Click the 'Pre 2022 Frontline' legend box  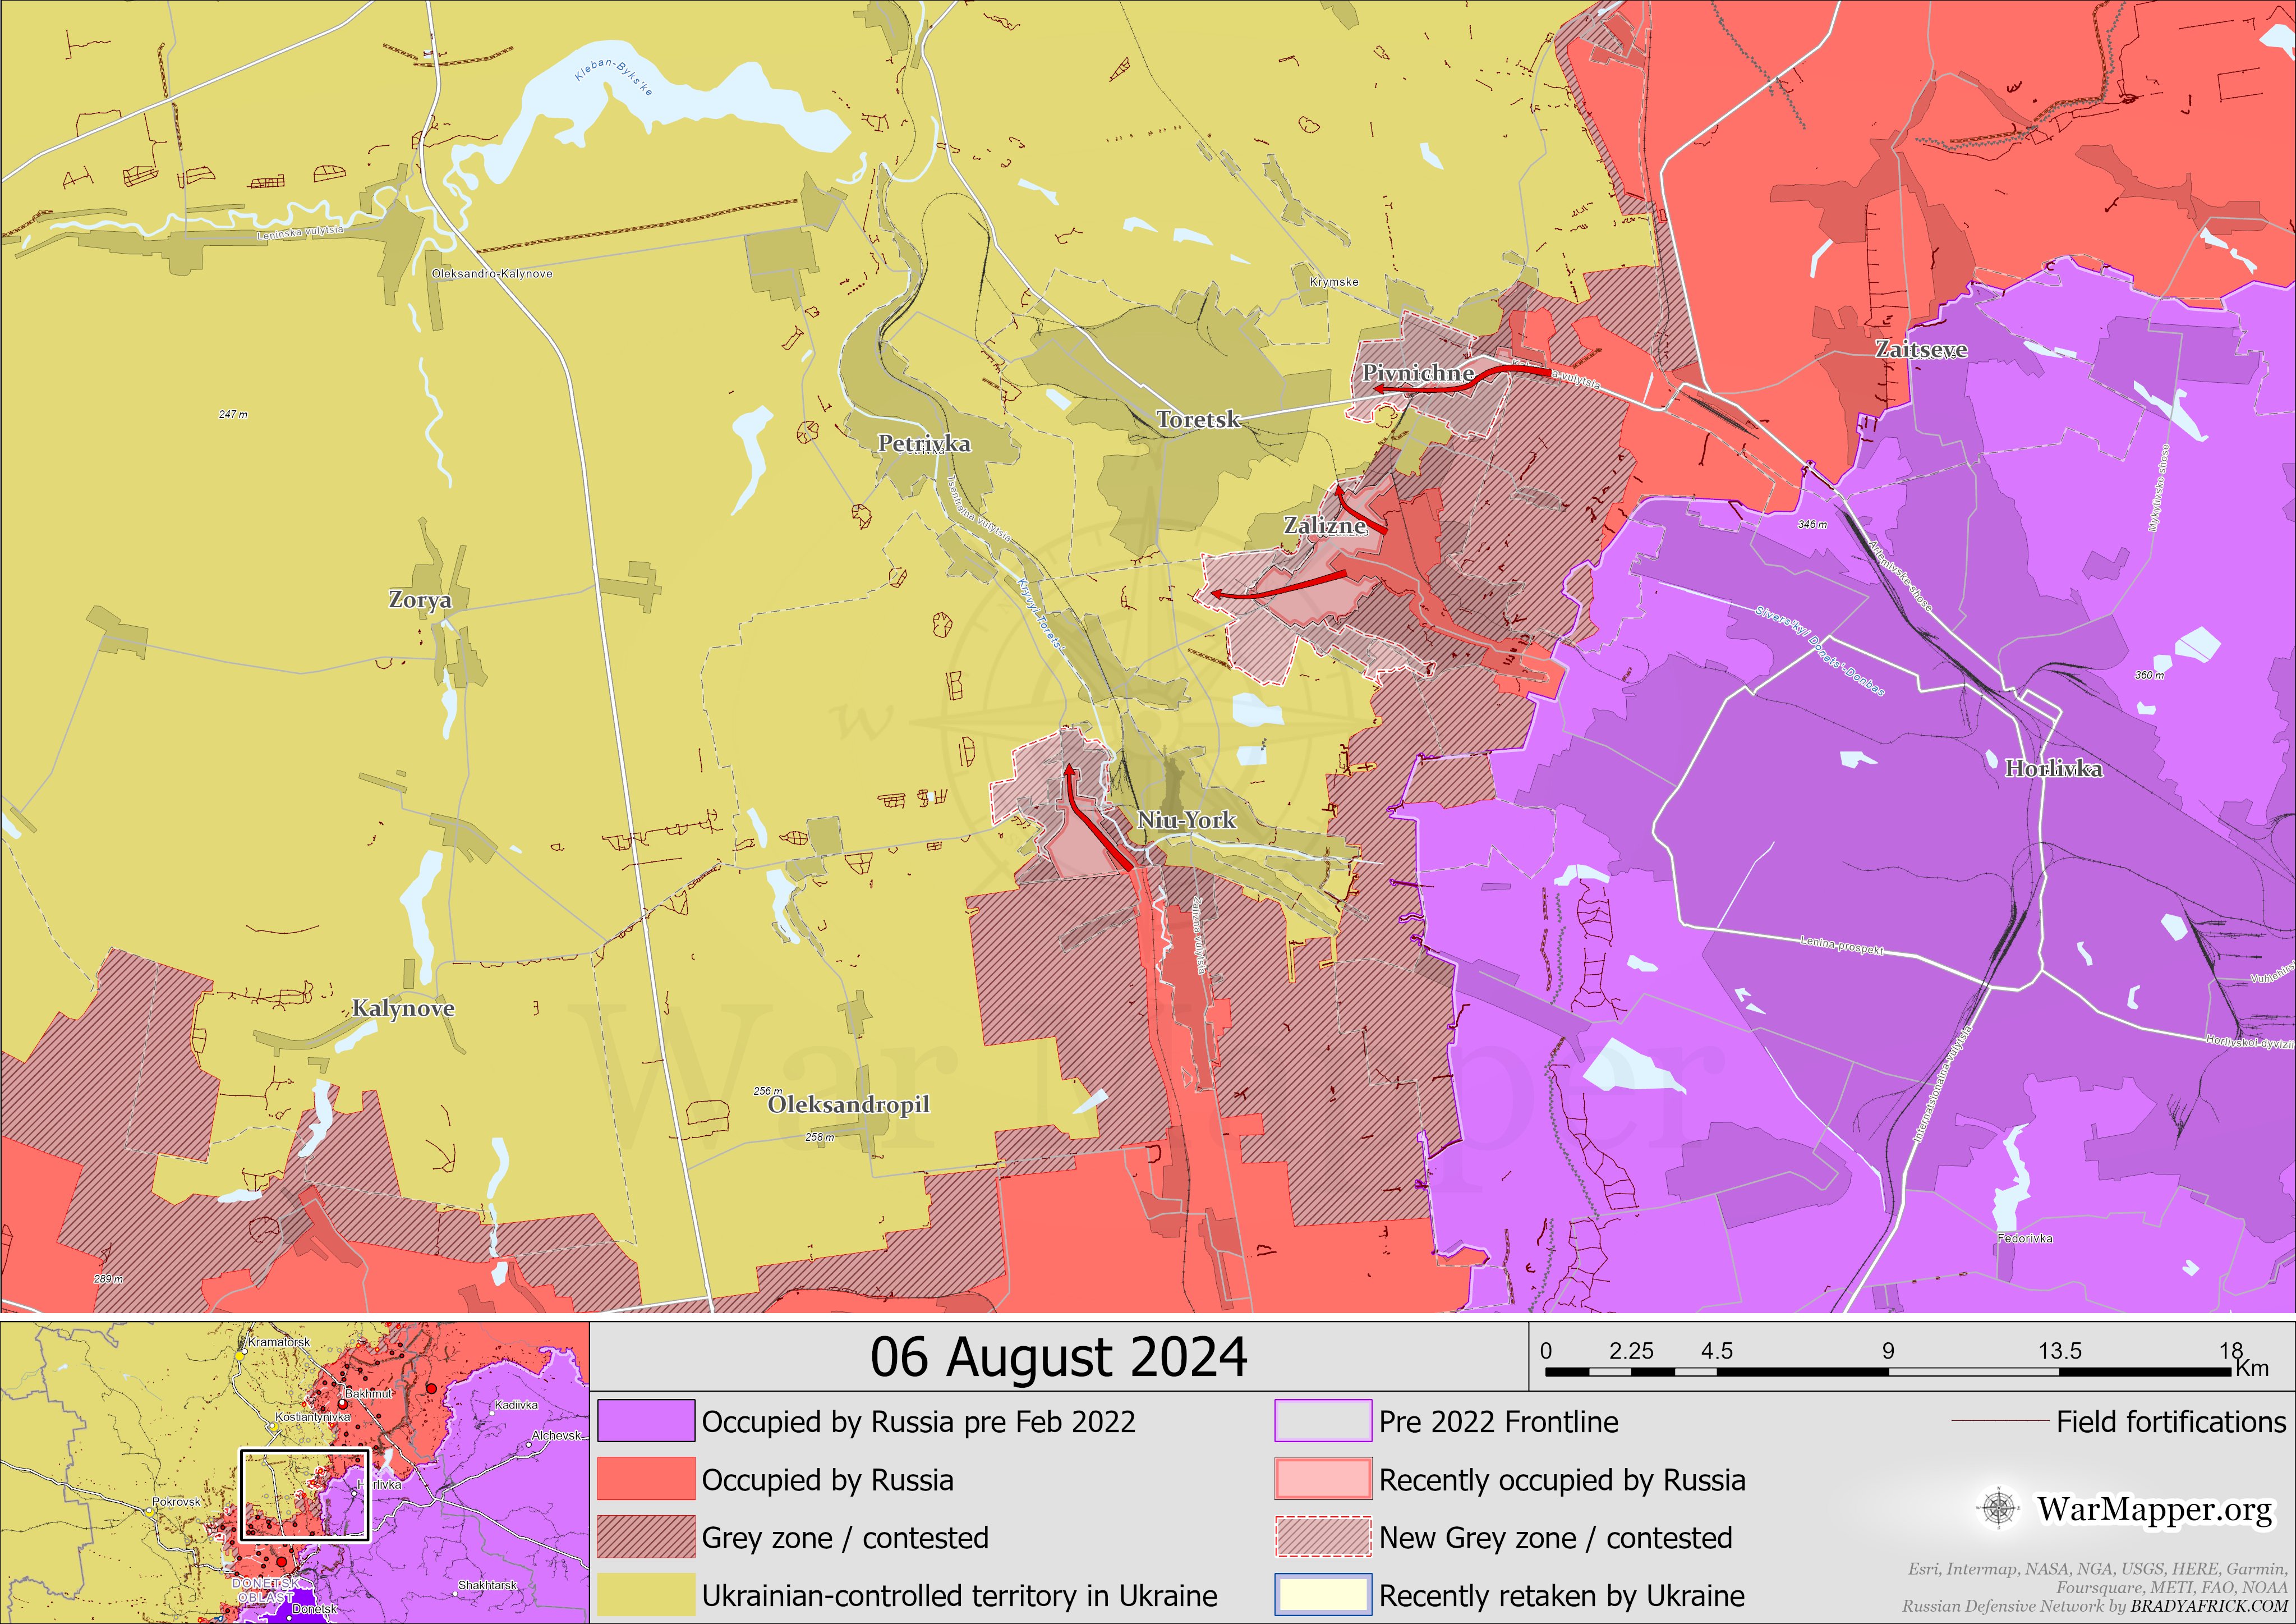pos(1322,1421)
